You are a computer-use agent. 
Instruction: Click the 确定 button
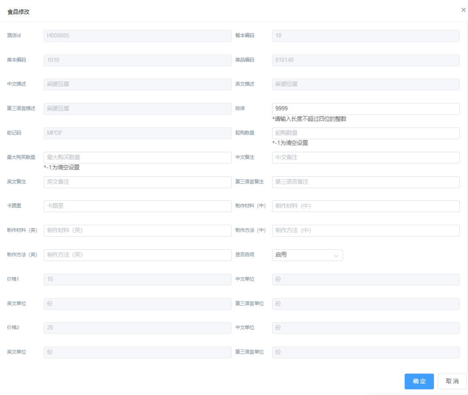click(x=419, y=381)
